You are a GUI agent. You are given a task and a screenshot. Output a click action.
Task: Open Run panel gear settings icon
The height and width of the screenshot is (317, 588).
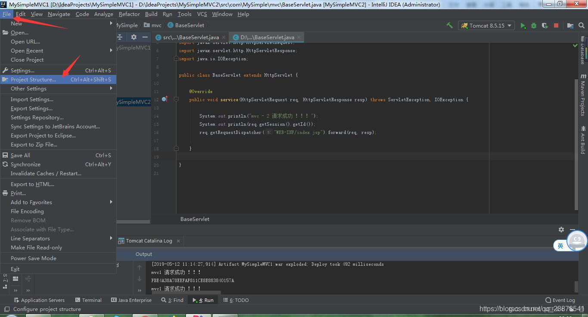point(561,230)
